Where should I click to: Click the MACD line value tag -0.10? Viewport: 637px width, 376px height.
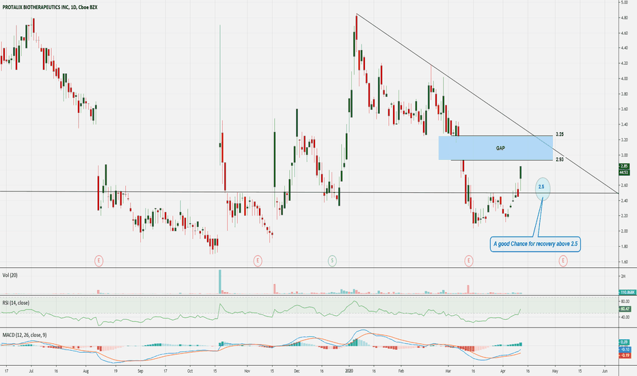coord(624,349)
